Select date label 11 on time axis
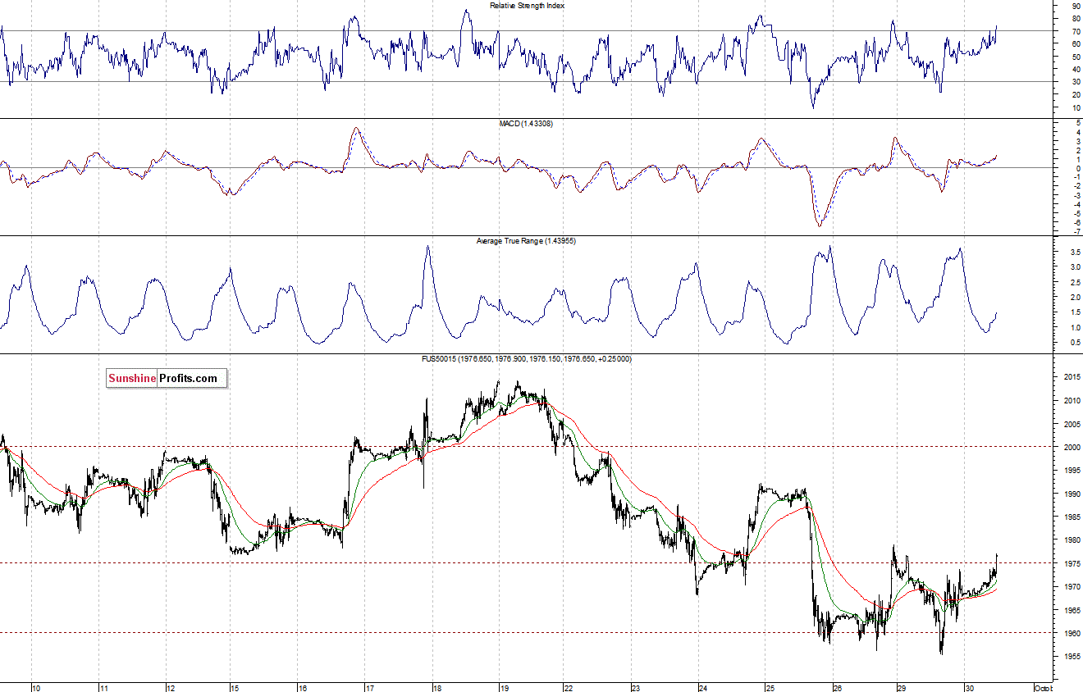This screenshot has height=692, width=1083. [103, 687]
